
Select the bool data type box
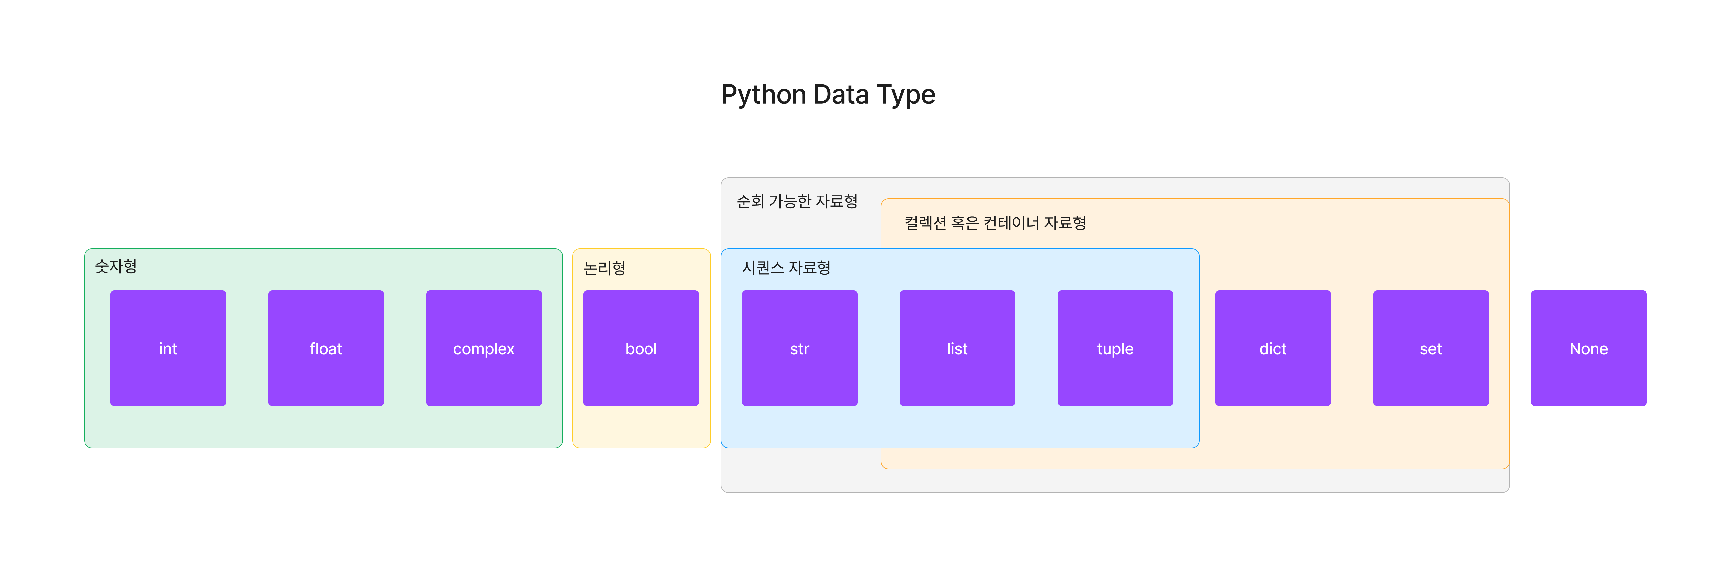(x=641, y=348)
